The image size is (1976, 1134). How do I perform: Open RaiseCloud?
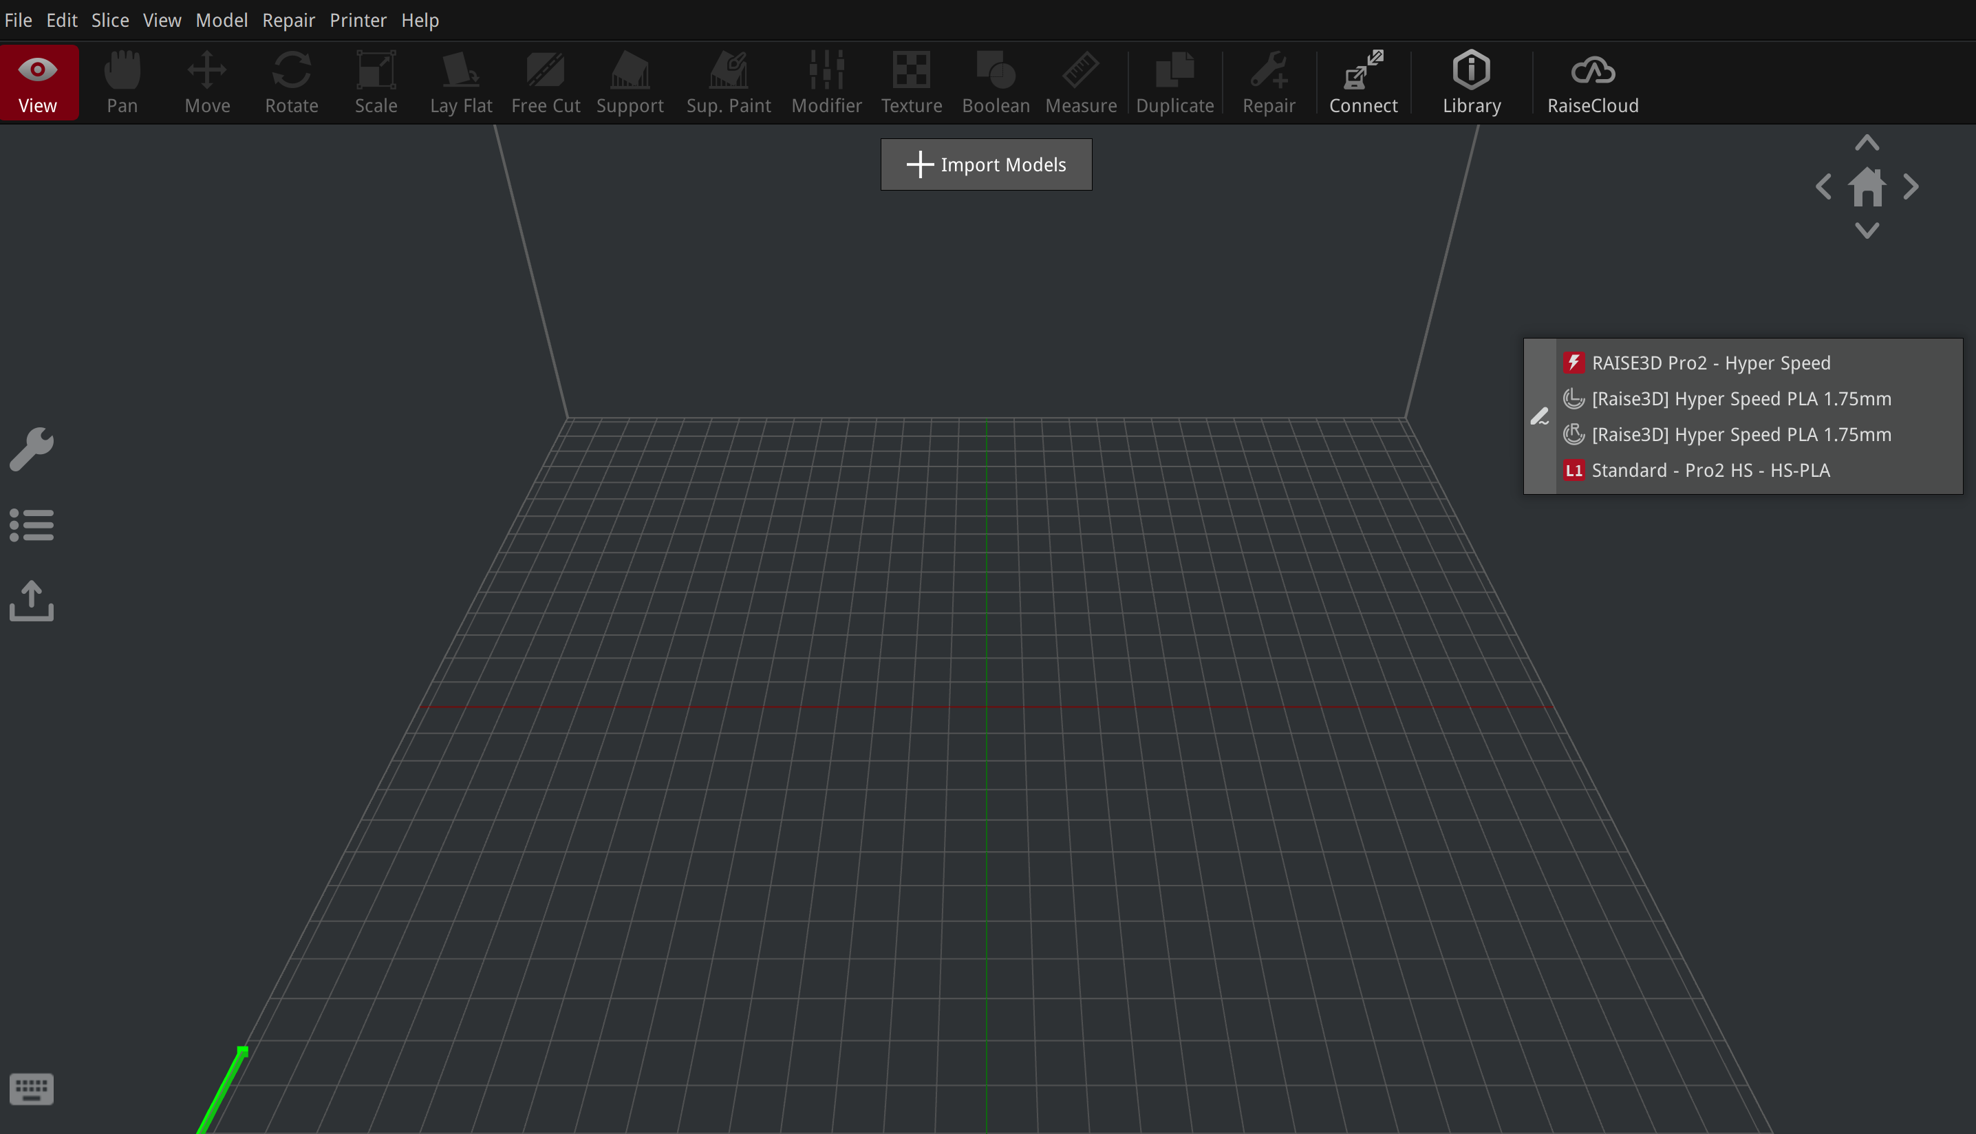[x=1593, y=83]
